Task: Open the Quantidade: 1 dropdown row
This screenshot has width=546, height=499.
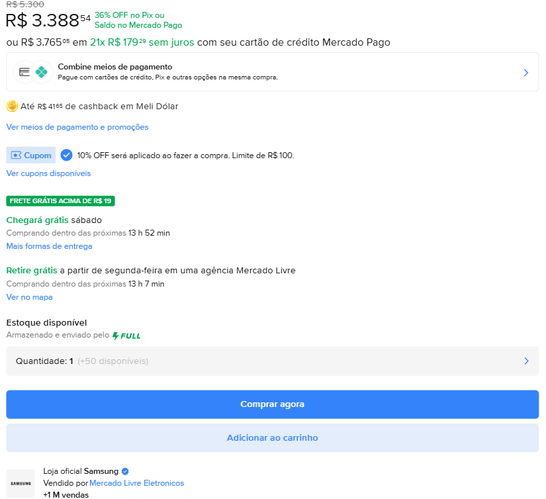Action: click(272, 361)
